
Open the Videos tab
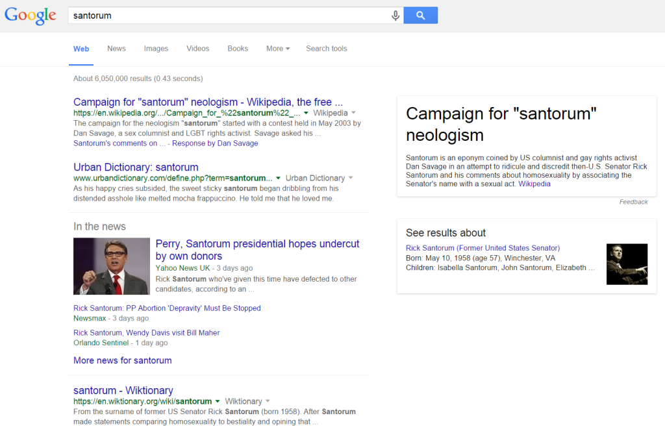click(197, 48)
